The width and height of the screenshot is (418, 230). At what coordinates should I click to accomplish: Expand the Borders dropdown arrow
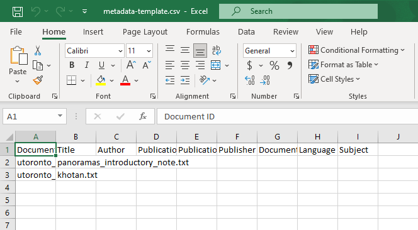click(x=82, y=80)
